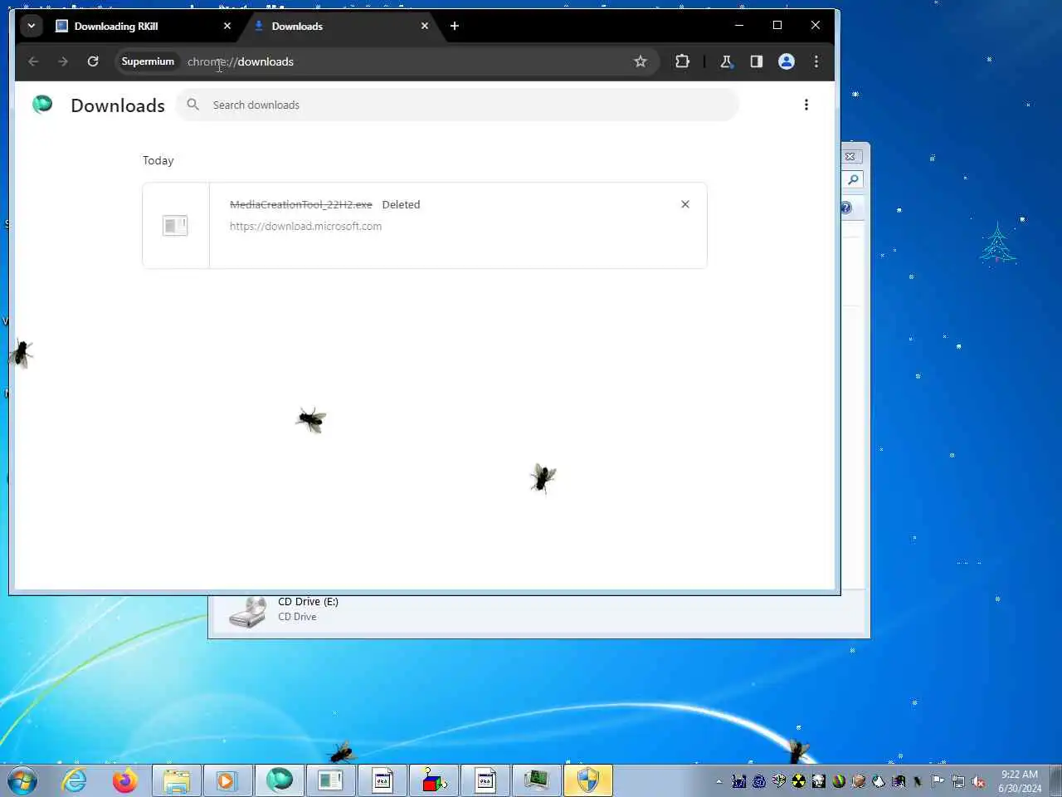
Task: Close the Downloading RKill tab
Action: point(227,26)
